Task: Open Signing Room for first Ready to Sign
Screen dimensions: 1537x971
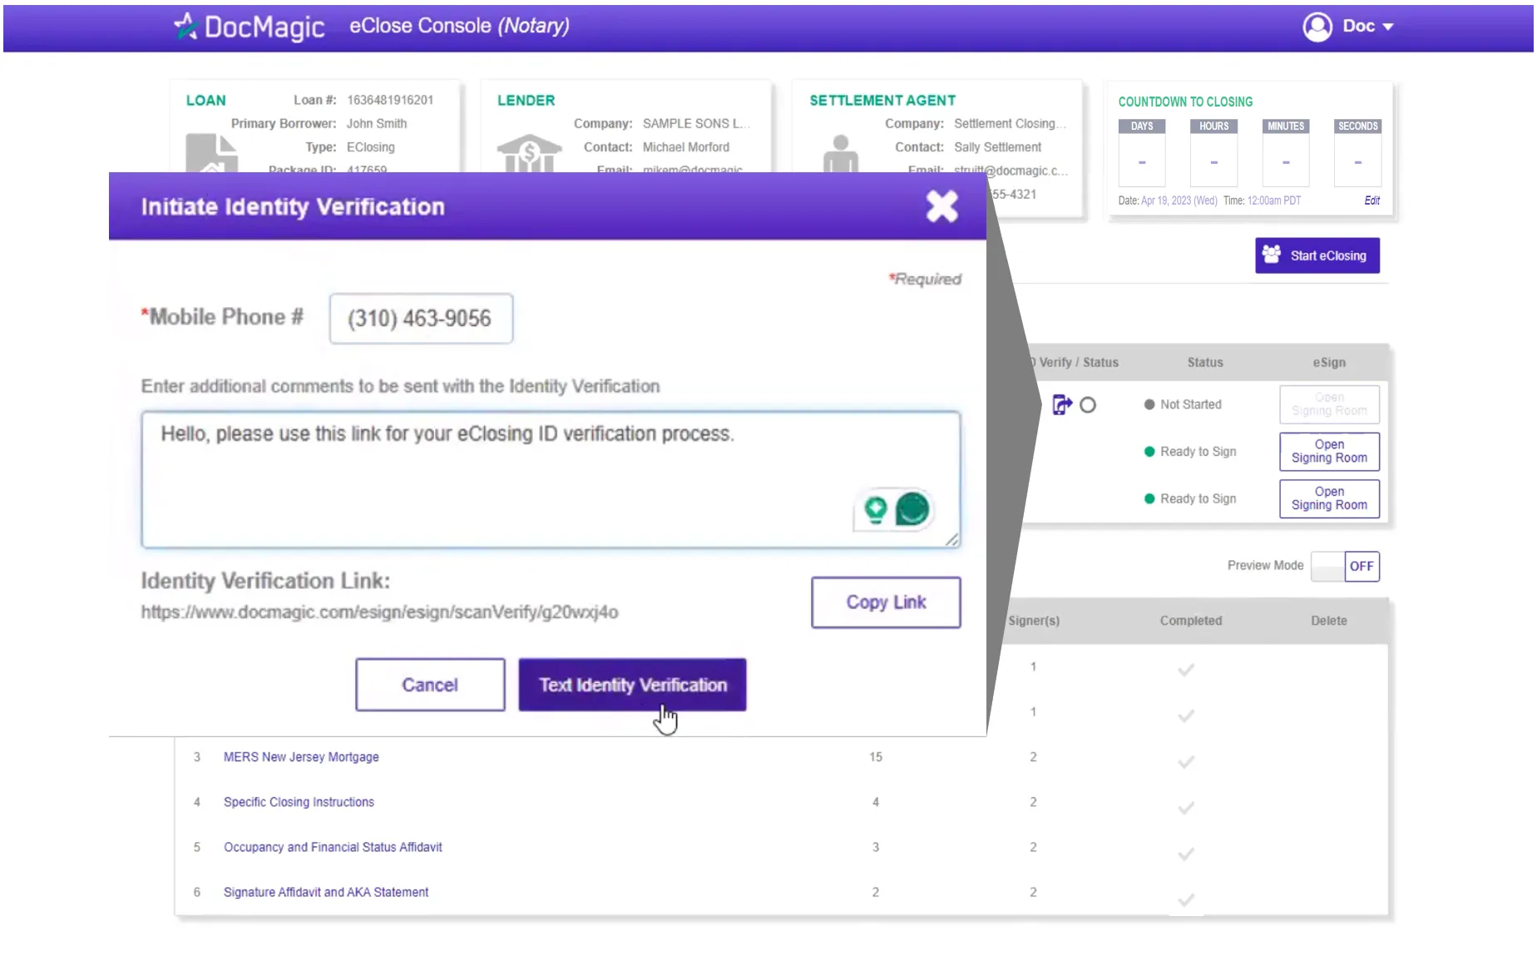Action: coord(1329,452)
